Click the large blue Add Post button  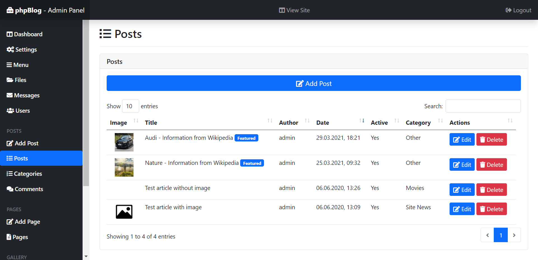[x=314, y=83]
